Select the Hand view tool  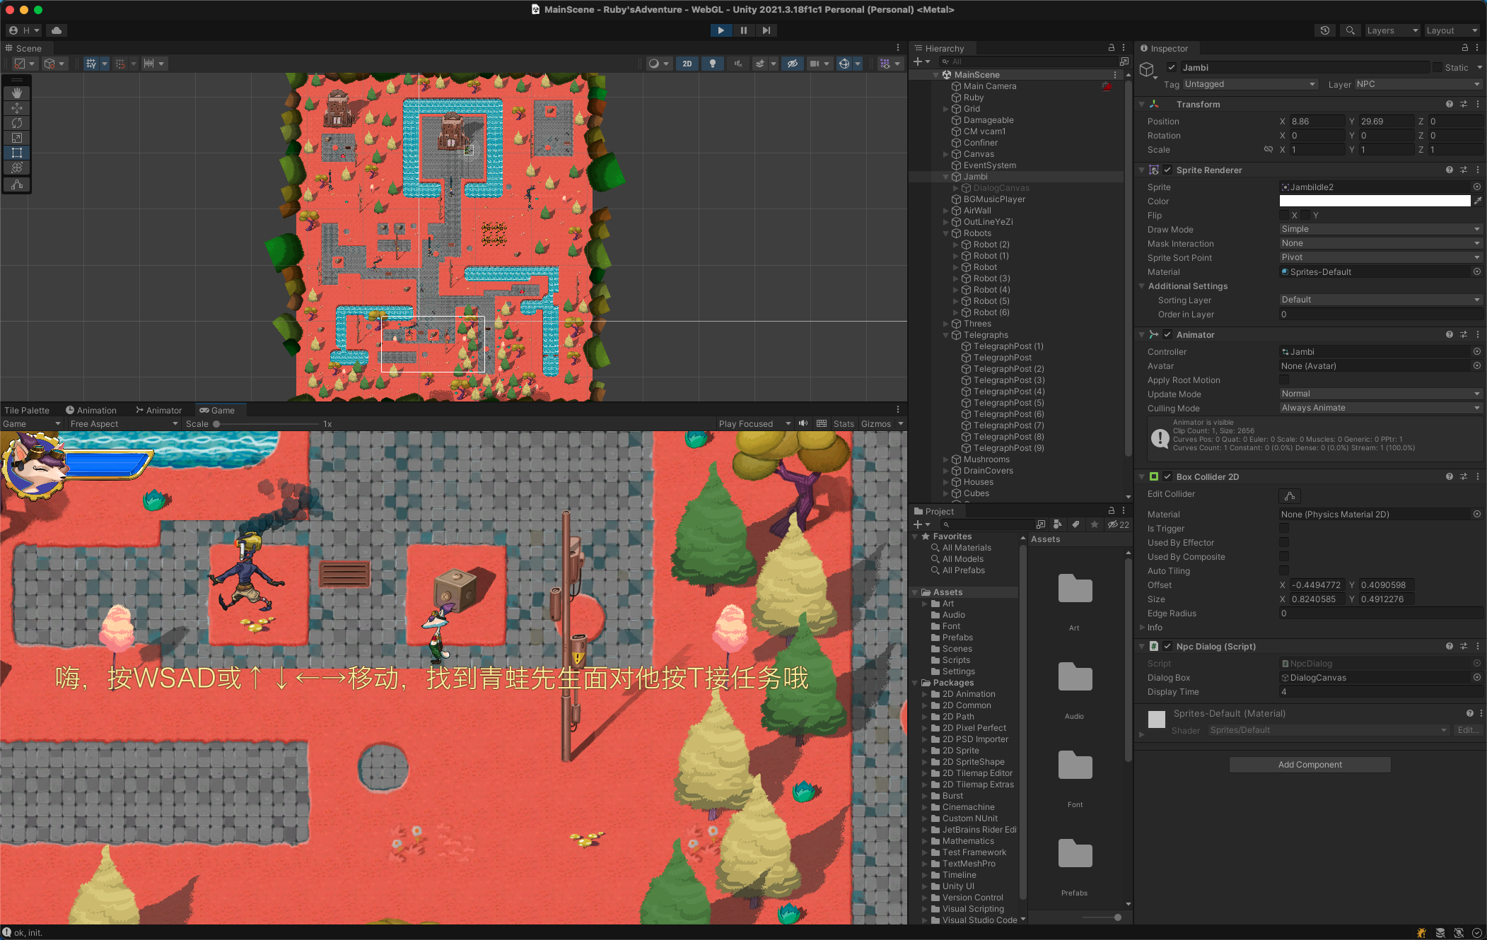[17, 93]
